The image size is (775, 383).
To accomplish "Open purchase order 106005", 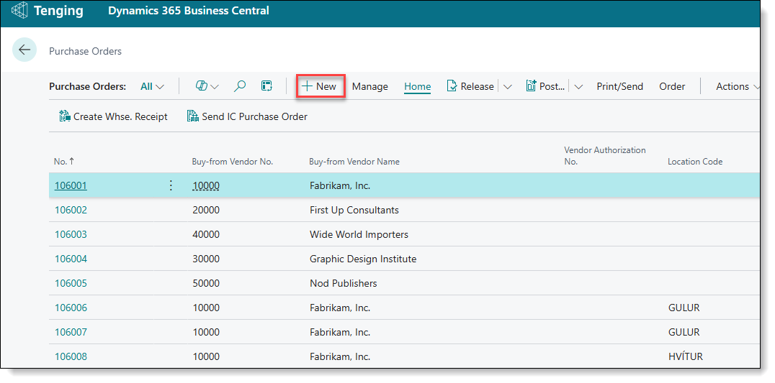I will point(71,283).
